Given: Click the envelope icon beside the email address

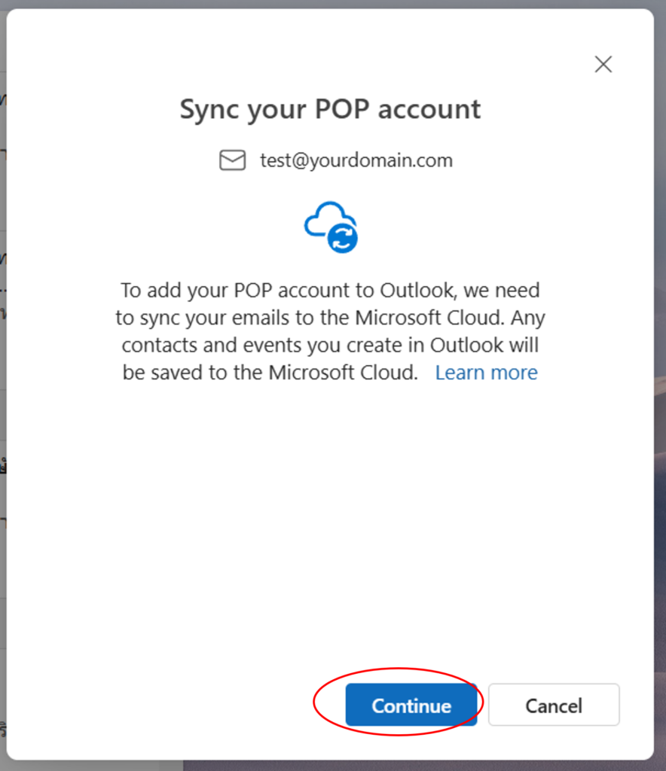Looking at the screenshot, I should (x=232, y=160).
